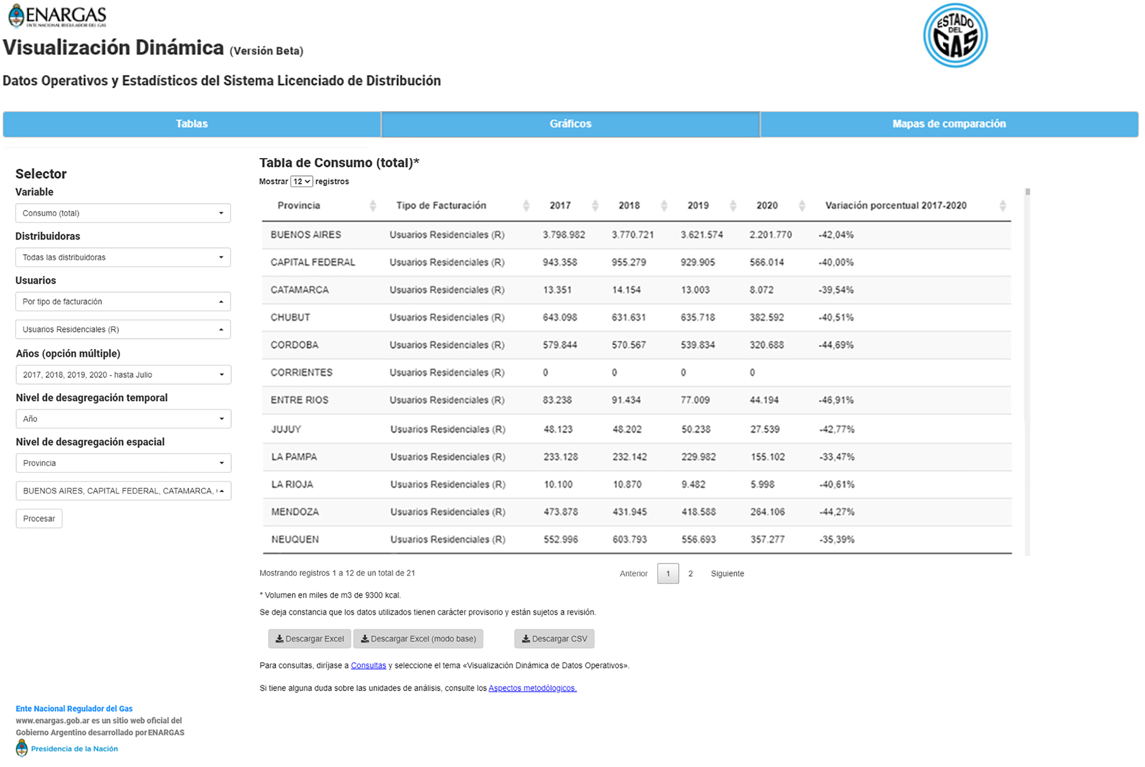Viewport: 1145px width, 767px height.
Task: Go to results page 2
Action: coord(691,573)
